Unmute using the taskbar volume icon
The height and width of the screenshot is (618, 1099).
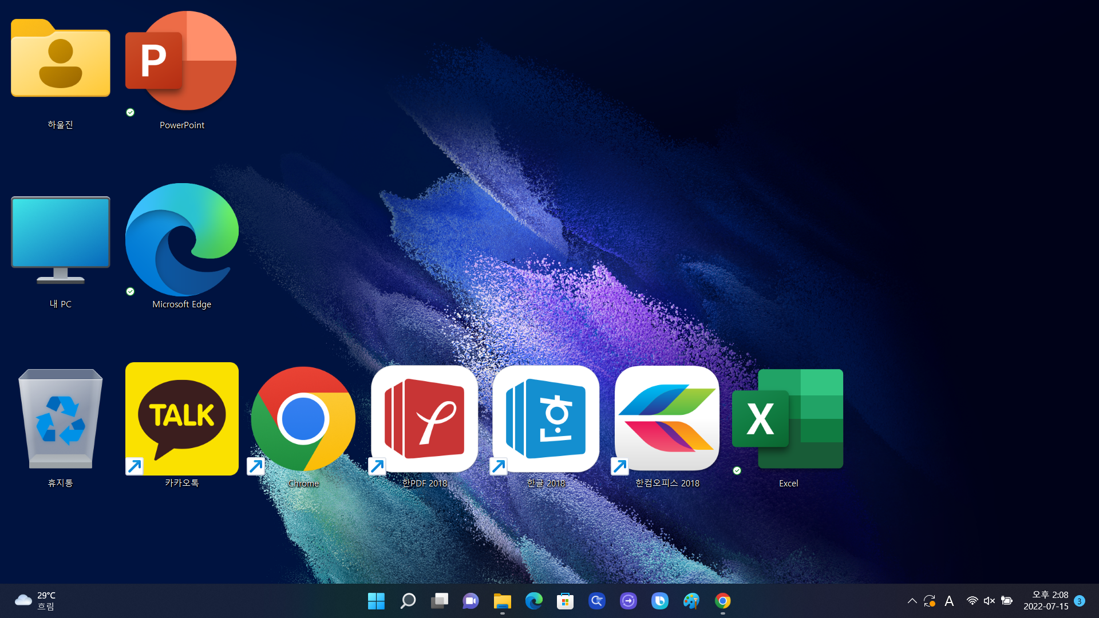[x=989, y=601]
